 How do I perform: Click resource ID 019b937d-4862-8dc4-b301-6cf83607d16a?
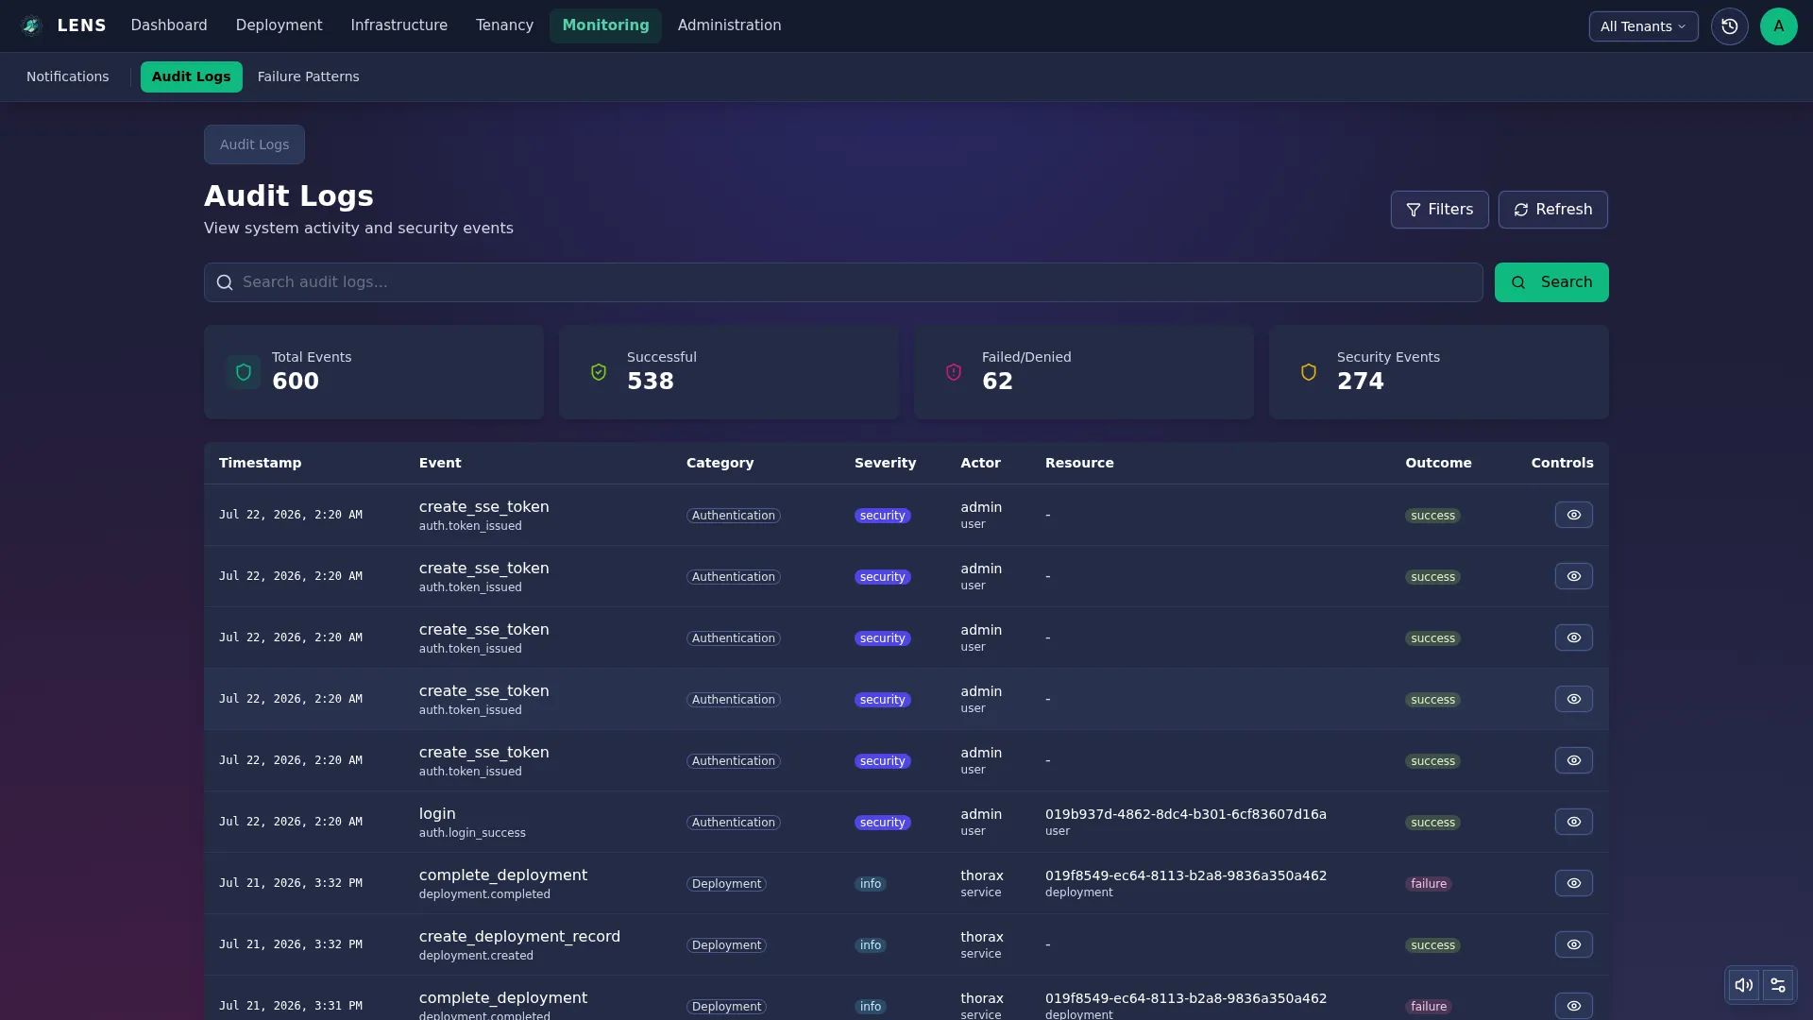tap(1185, 814)
